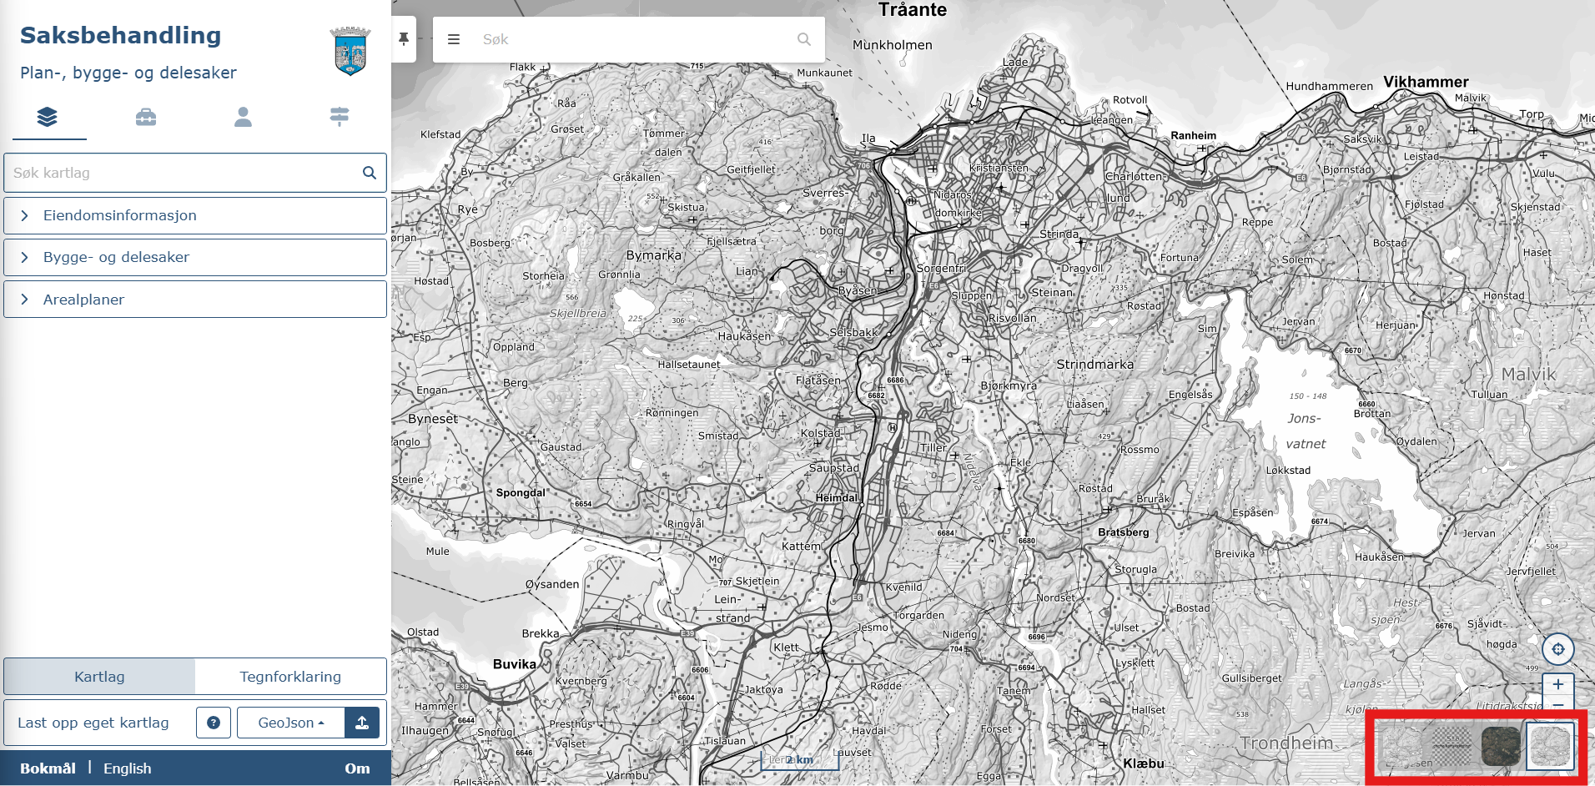Click the Om link in footer
1595x786 pixels.
pyautogui.click(x=357, y=768)
